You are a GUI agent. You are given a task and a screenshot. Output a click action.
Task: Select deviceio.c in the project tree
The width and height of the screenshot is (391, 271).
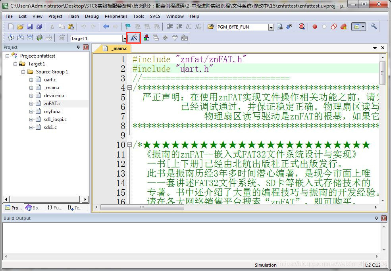pyautogui.click(x=54, y=96)
